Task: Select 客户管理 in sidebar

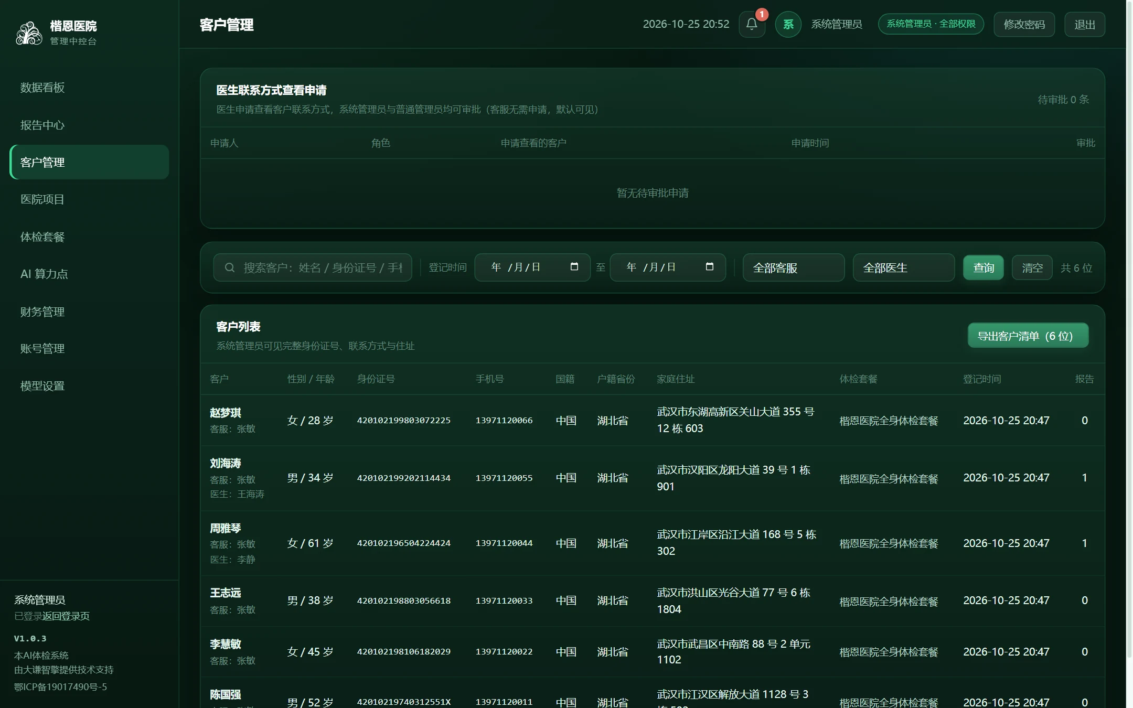Action: 89,162
